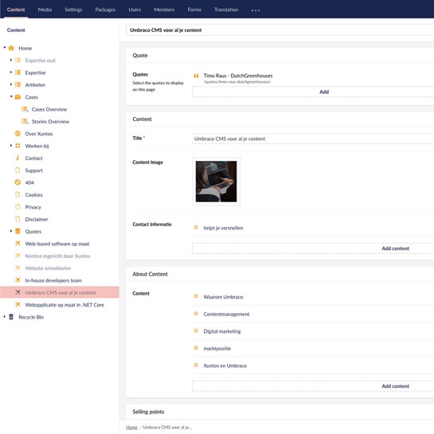Image resolution: width=434 pixels, height=434 pixels.
Task: Open the Users section tab
Action: click(135, 10)
